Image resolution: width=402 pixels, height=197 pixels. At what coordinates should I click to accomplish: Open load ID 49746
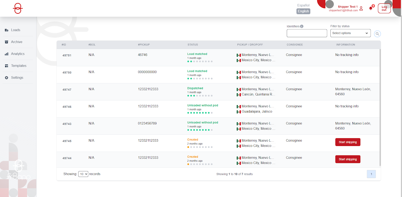tap(67, 107)
